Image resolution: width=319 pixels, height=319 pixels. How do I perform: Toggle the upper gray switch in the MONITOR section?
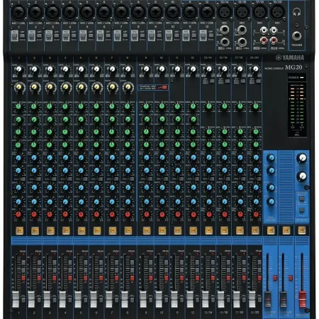coord(302,199)
